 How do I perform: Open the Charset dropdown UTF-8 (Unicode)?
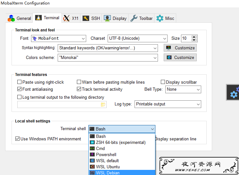tap(137, 38)
